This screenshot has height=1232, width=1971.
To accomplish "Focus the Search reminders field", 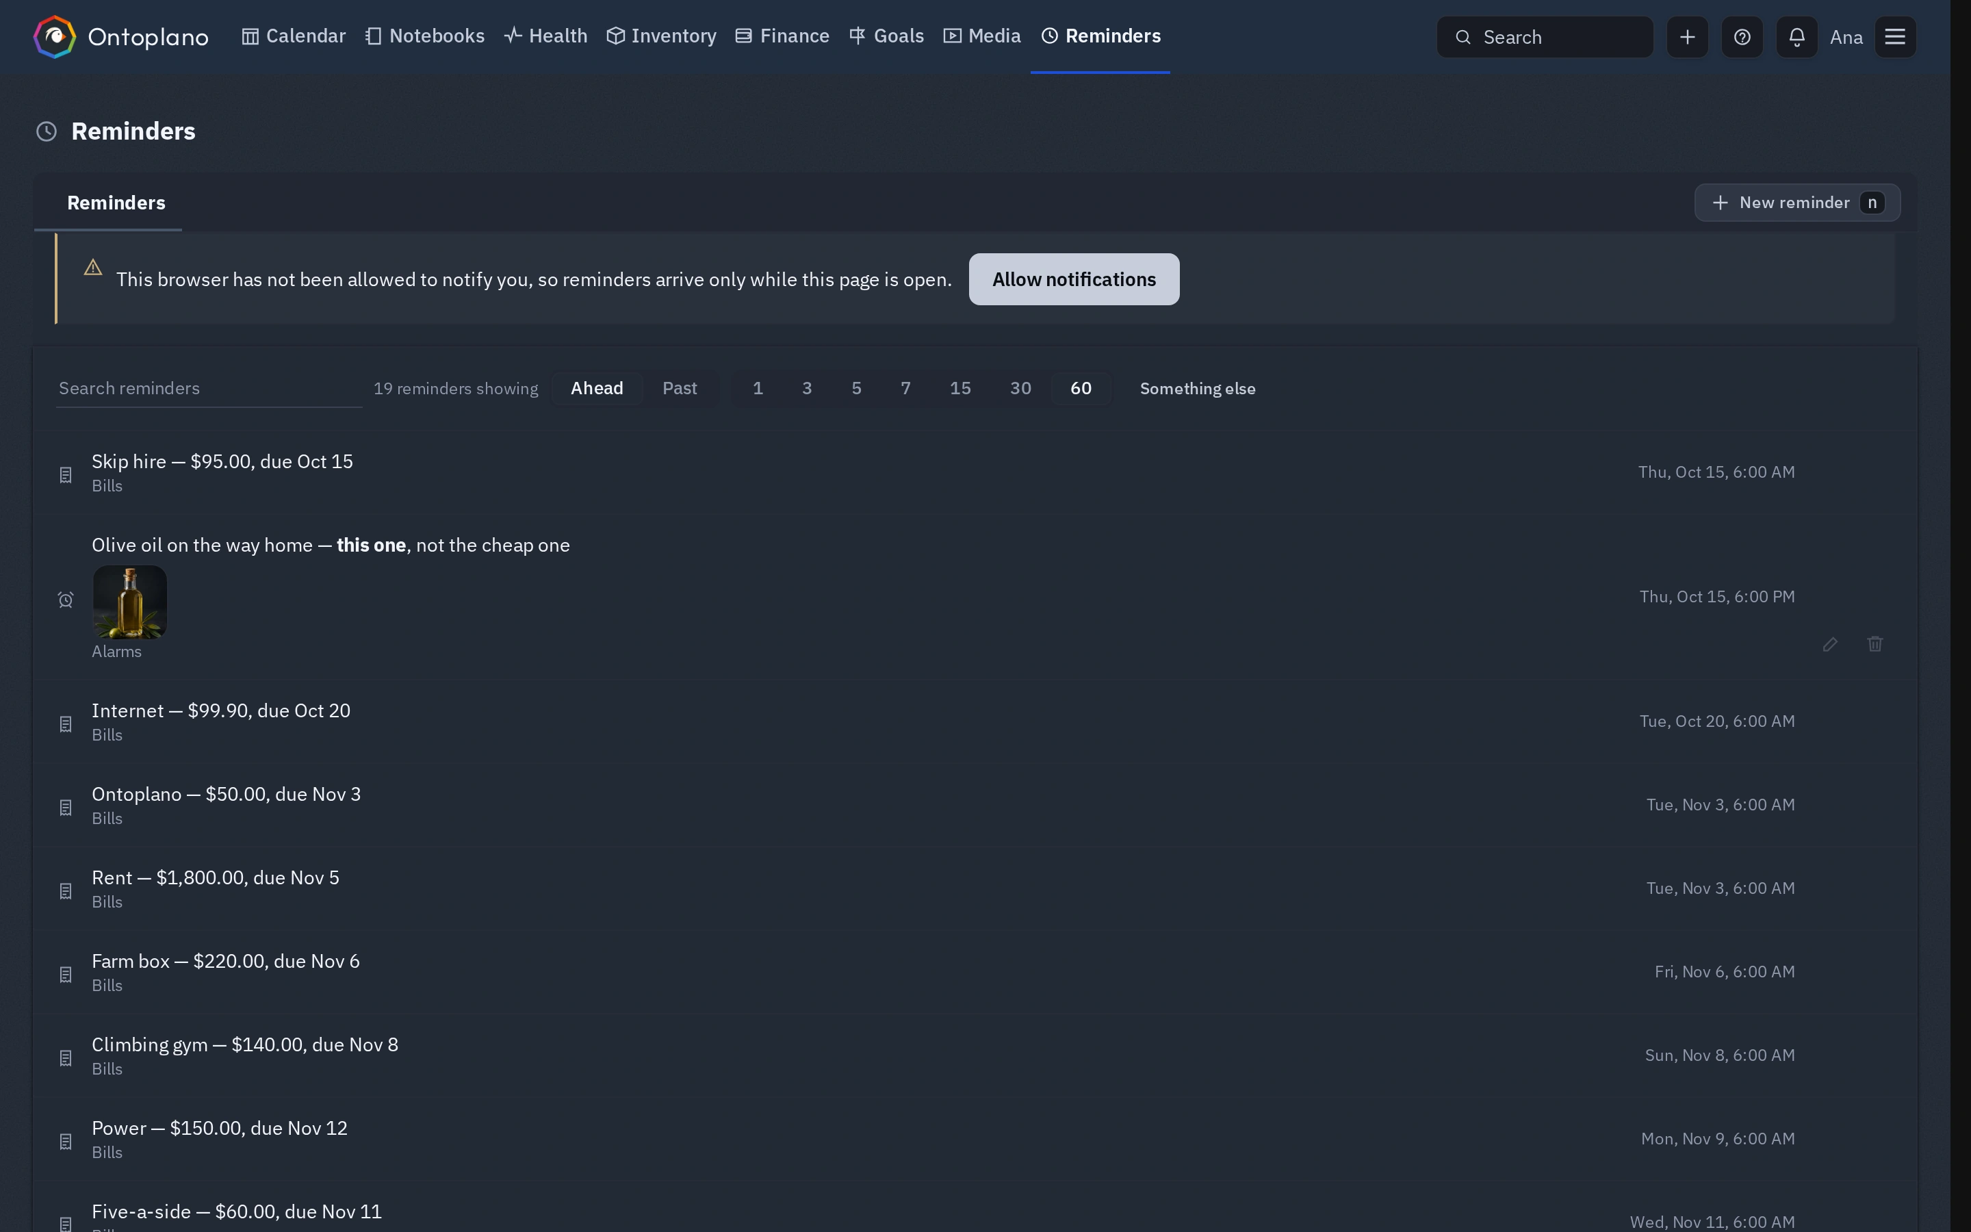I will point(209,389).
